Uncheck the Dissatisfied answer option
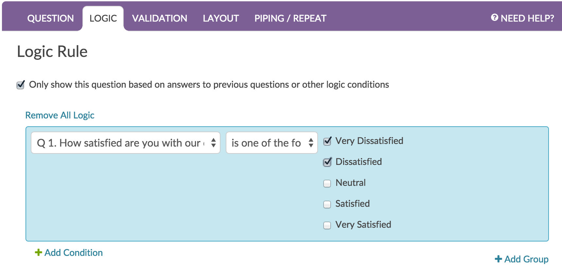Viewport: 562px width, 267px height. pyautogui.click(x=327, y=162)
